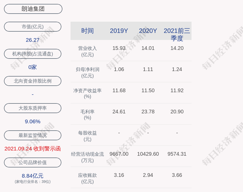Click the 朗迪集团 company name pill
The height and width of the screenshot is (192, 243).
point(33,9)
